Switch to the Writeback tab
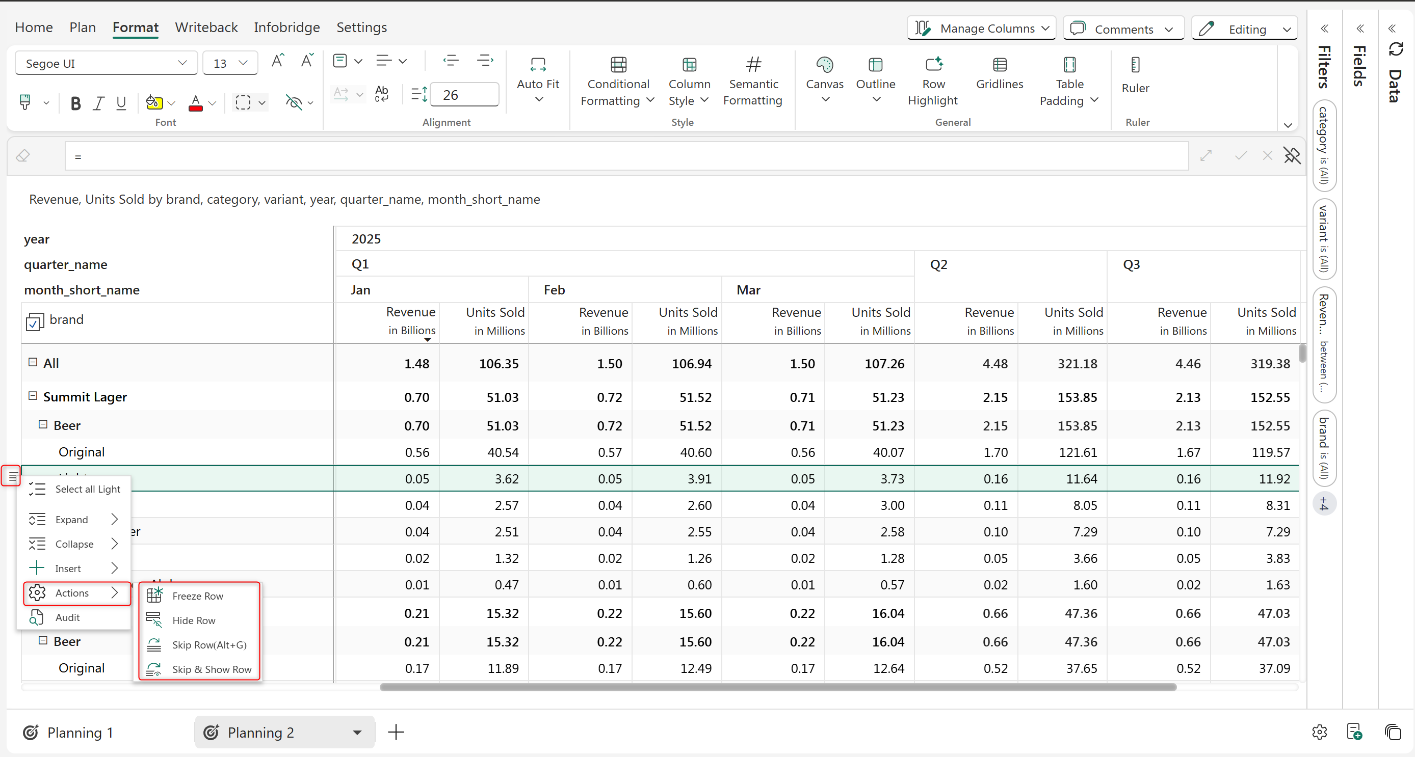The image size is (1415, 757). coord(206,28)
